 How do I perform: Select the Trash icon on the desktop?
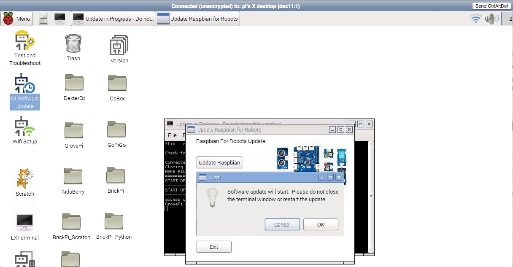73,48
